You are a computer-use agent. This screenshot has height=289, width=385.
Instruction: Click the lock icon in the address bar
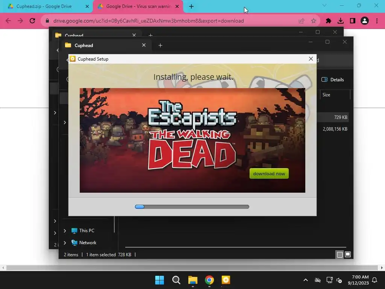[47, 21]
